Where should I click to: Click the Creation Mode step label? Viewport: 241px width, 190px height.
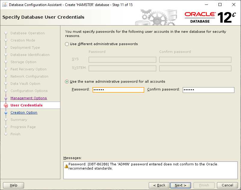tap(23, 40)
